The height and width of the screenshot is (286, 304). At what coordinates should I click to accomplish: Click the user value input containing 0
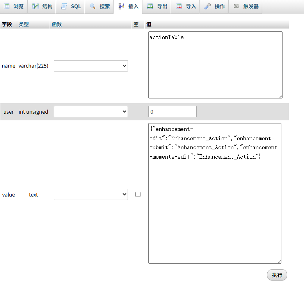172,112
